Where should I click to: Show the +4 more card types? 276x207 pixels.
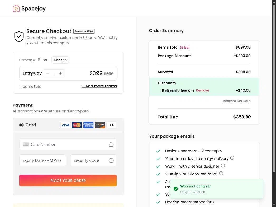pyautogui.click(x=111, y=125)
